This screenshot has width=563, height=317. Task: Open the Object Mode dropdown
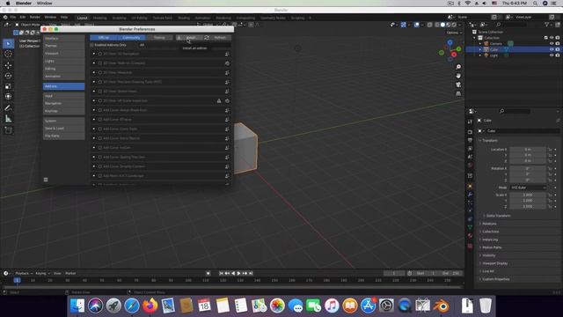point(30,25)
